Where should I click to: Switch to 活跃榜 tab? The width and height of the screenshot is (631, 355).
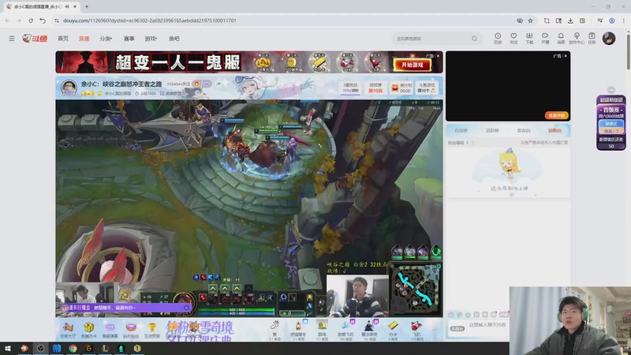tap(492, 130)
